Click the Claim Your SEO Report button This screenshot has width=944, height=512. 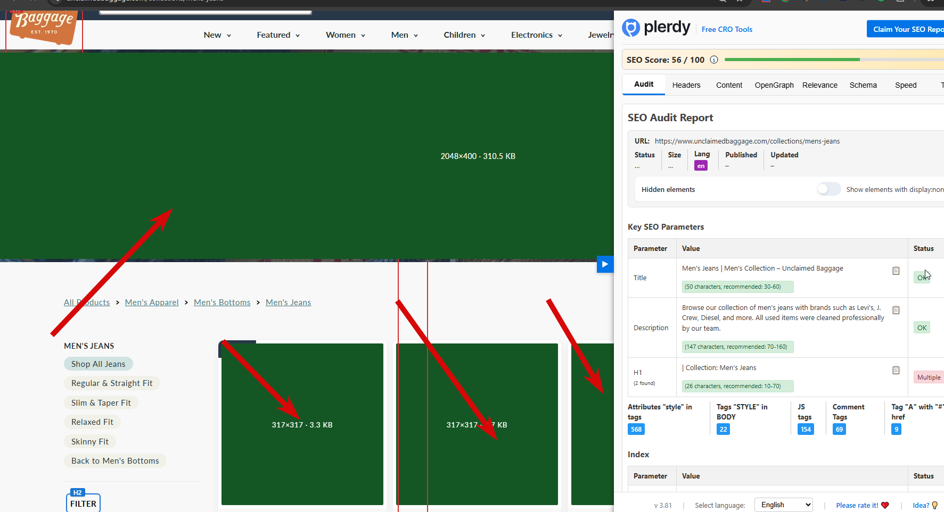(905, 29)
